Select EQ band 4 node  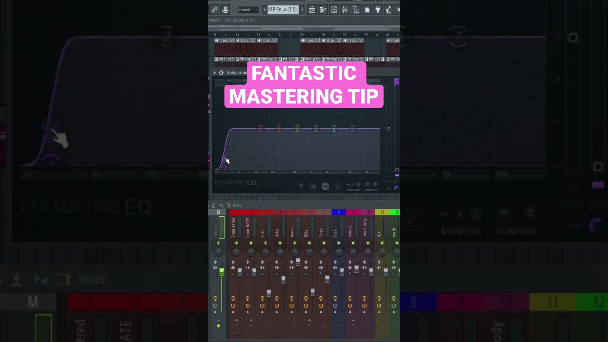point(297,129)
